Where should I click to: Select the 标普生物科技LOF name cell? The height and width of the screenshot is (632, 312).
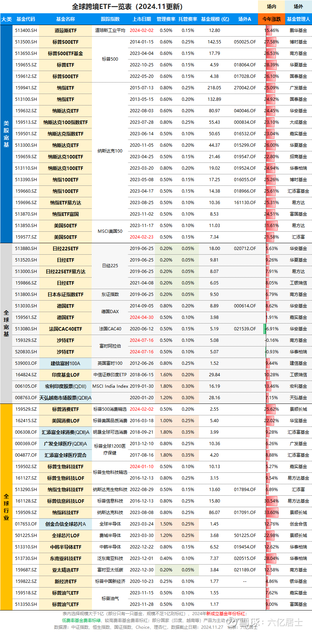pos(65,478)
